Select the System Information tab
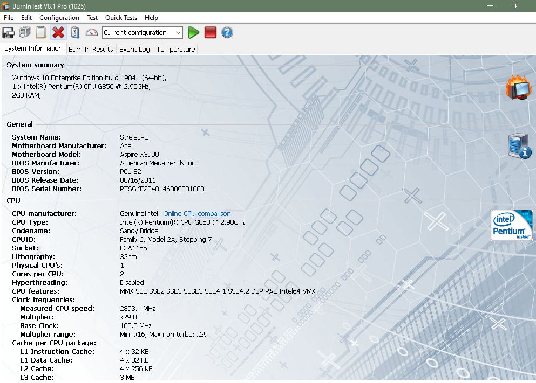This screenshot has height=383, width=536. tap(33, 48)
